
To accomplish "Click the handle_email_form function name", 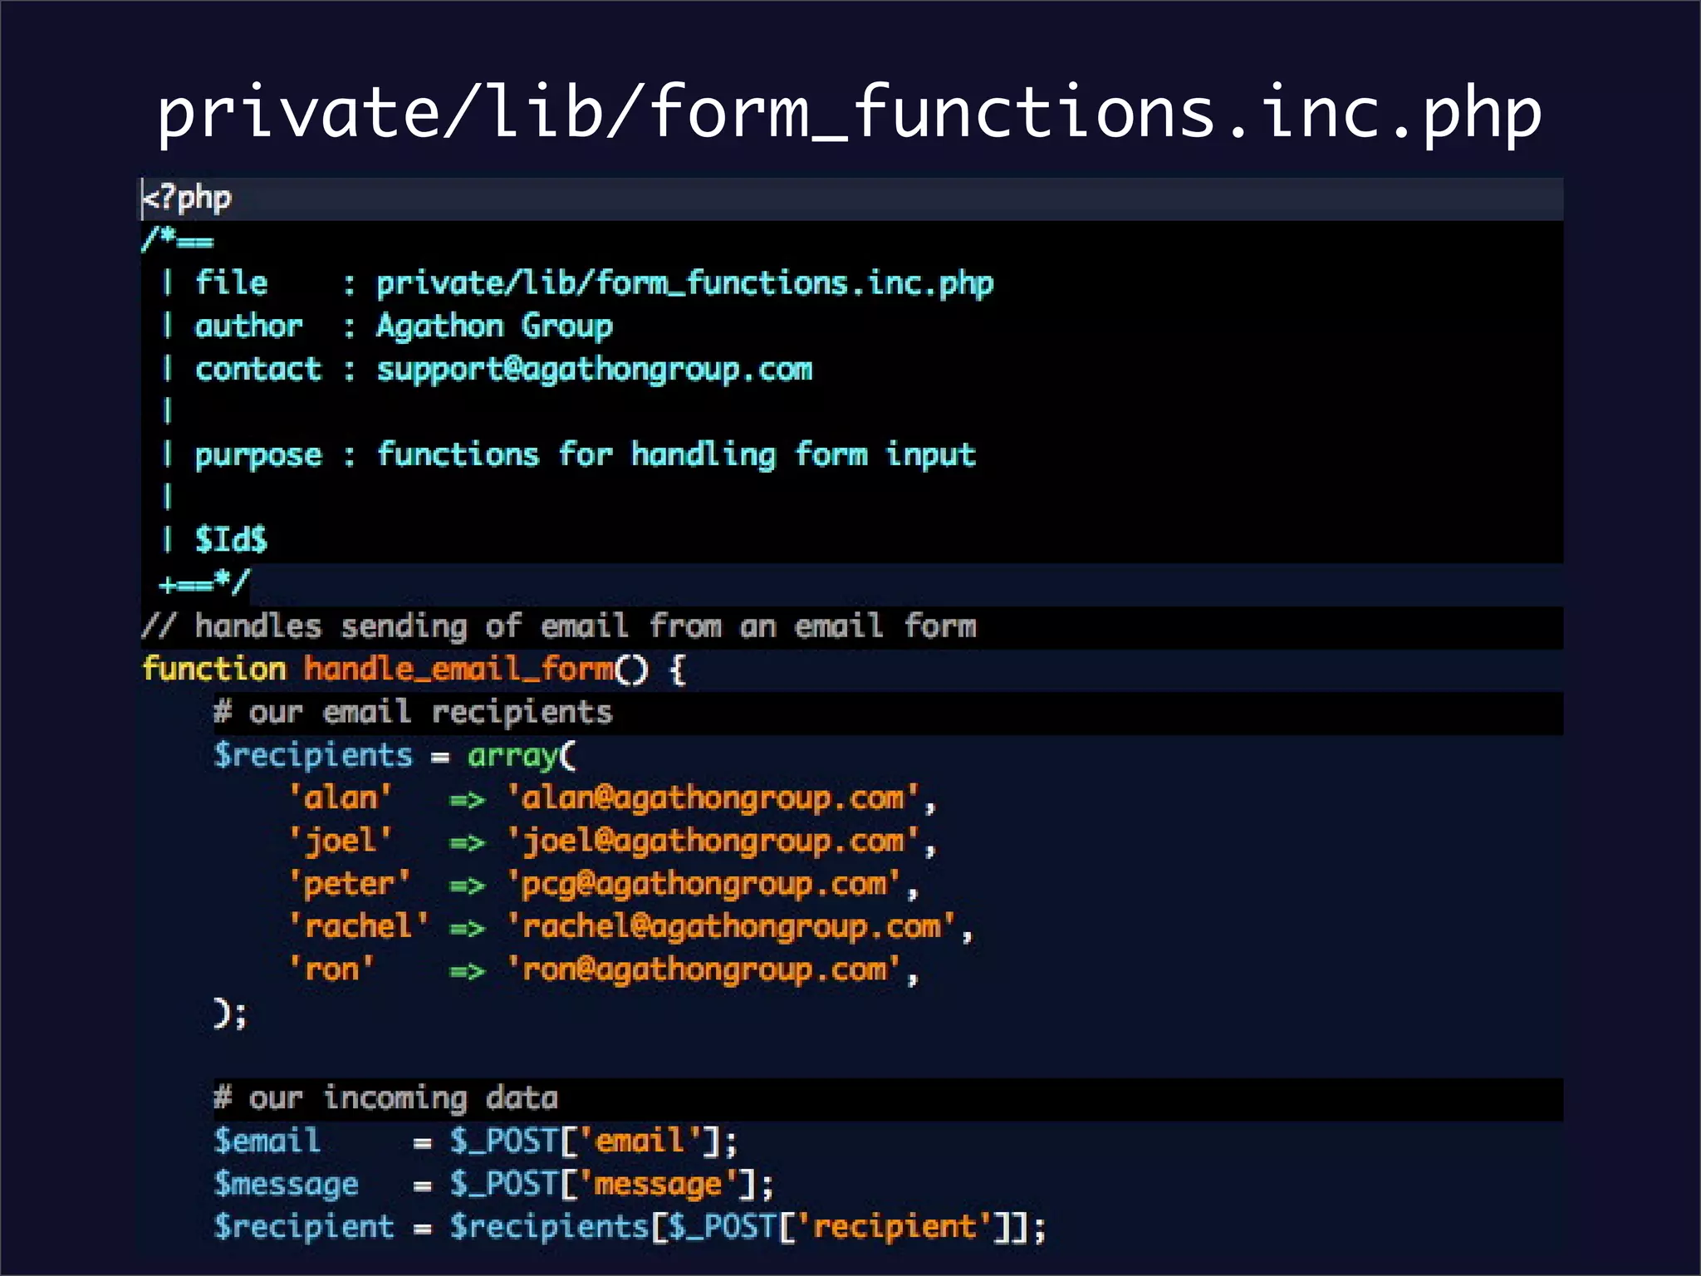I will pos(458,669).
